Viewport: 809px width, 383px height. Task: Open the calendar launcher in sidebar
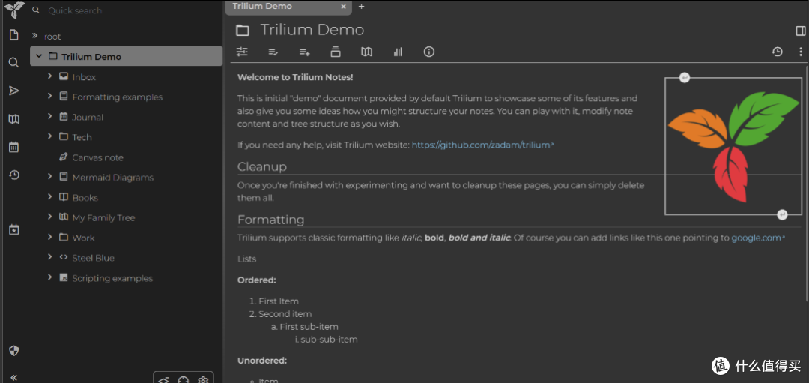14,147
